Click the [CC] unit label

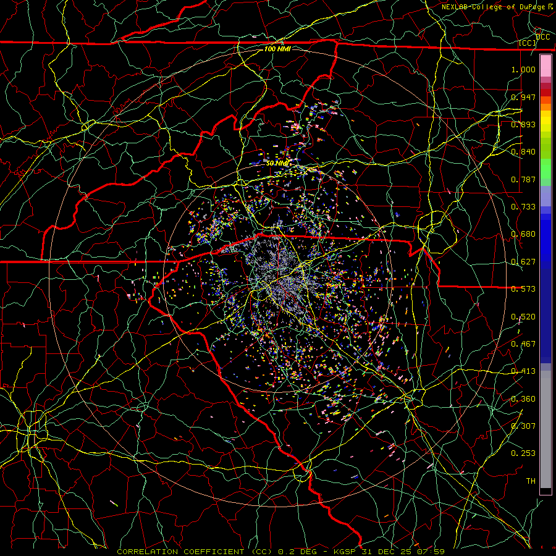pos(528,43)
